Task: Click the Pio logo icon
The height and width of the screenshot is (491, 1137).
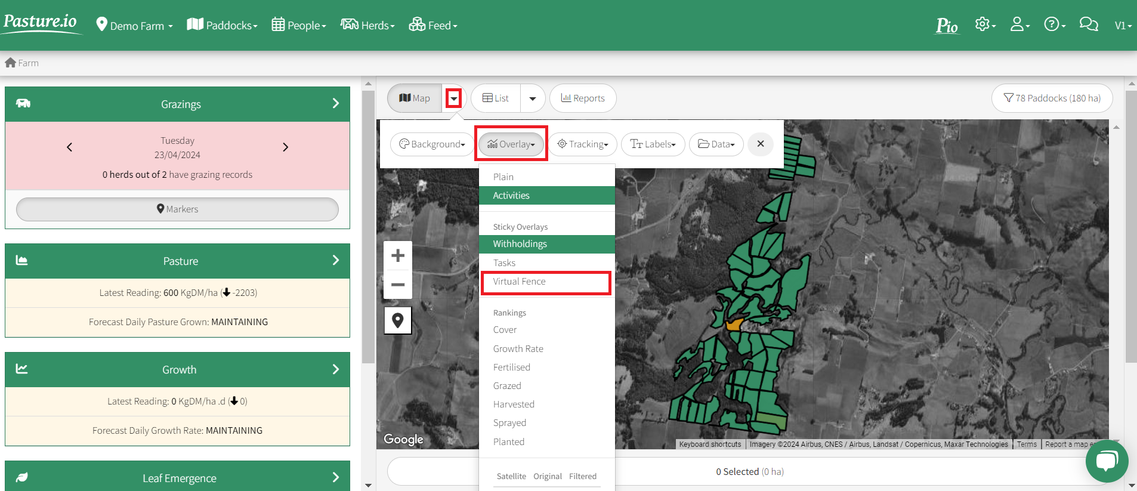Action: [947, 26]
